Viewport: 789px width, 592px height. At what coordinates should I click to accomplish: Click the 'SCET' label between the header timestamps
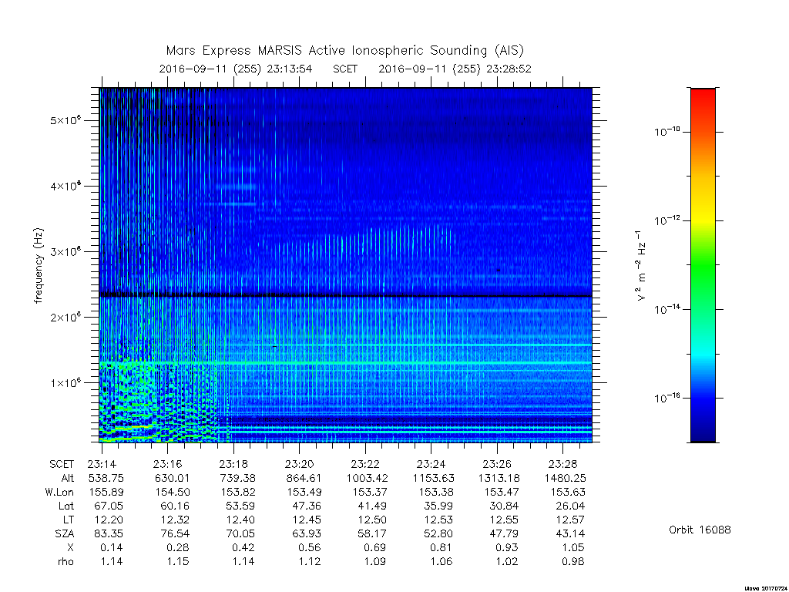point(345,69)
